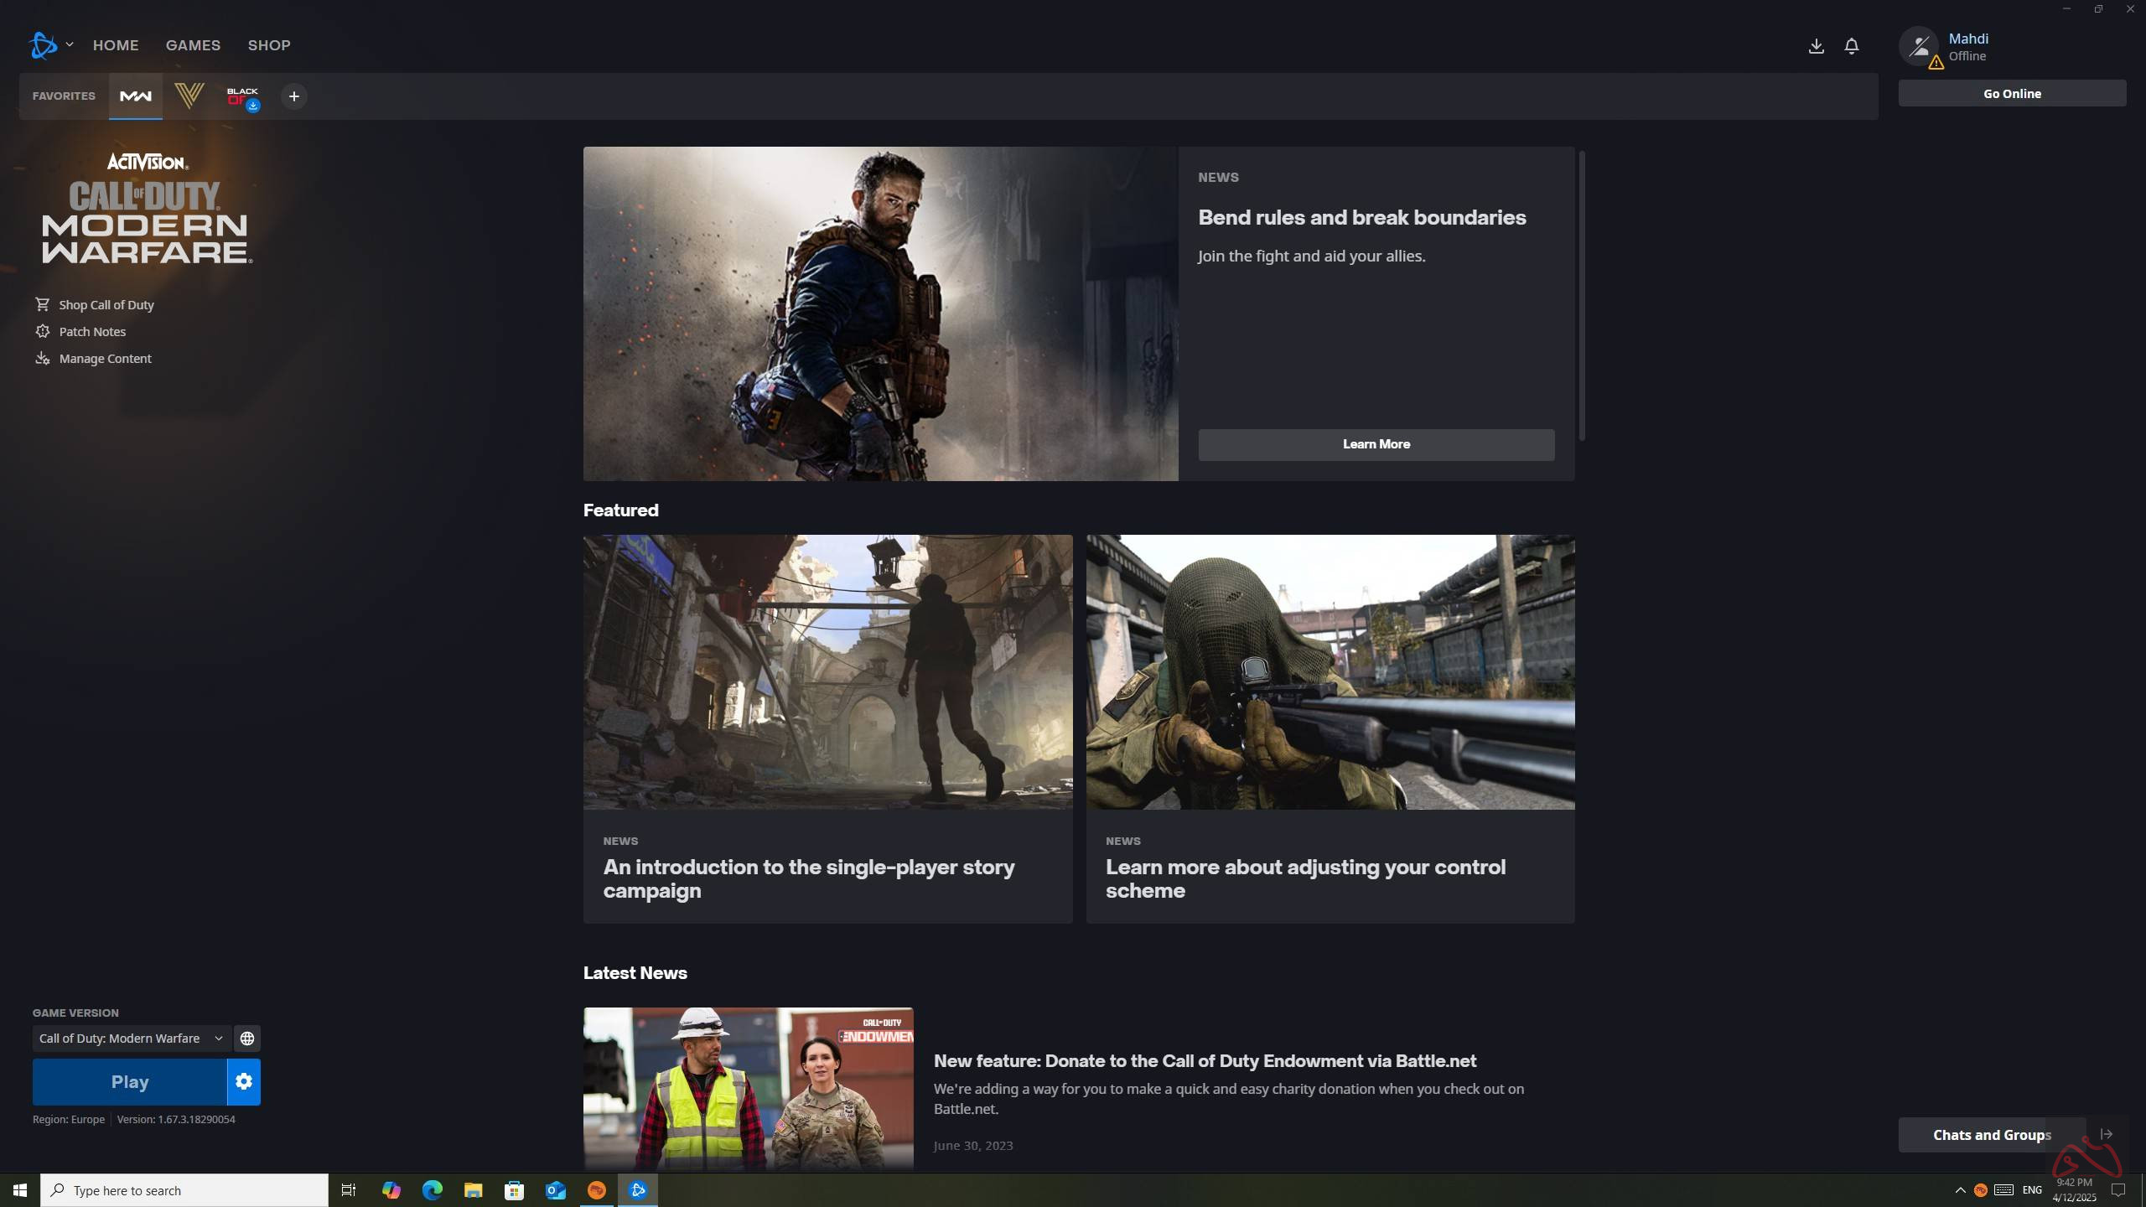2146x1207 pixels.
Task: Switch to the GAMES menu
Action: point(193,44)
